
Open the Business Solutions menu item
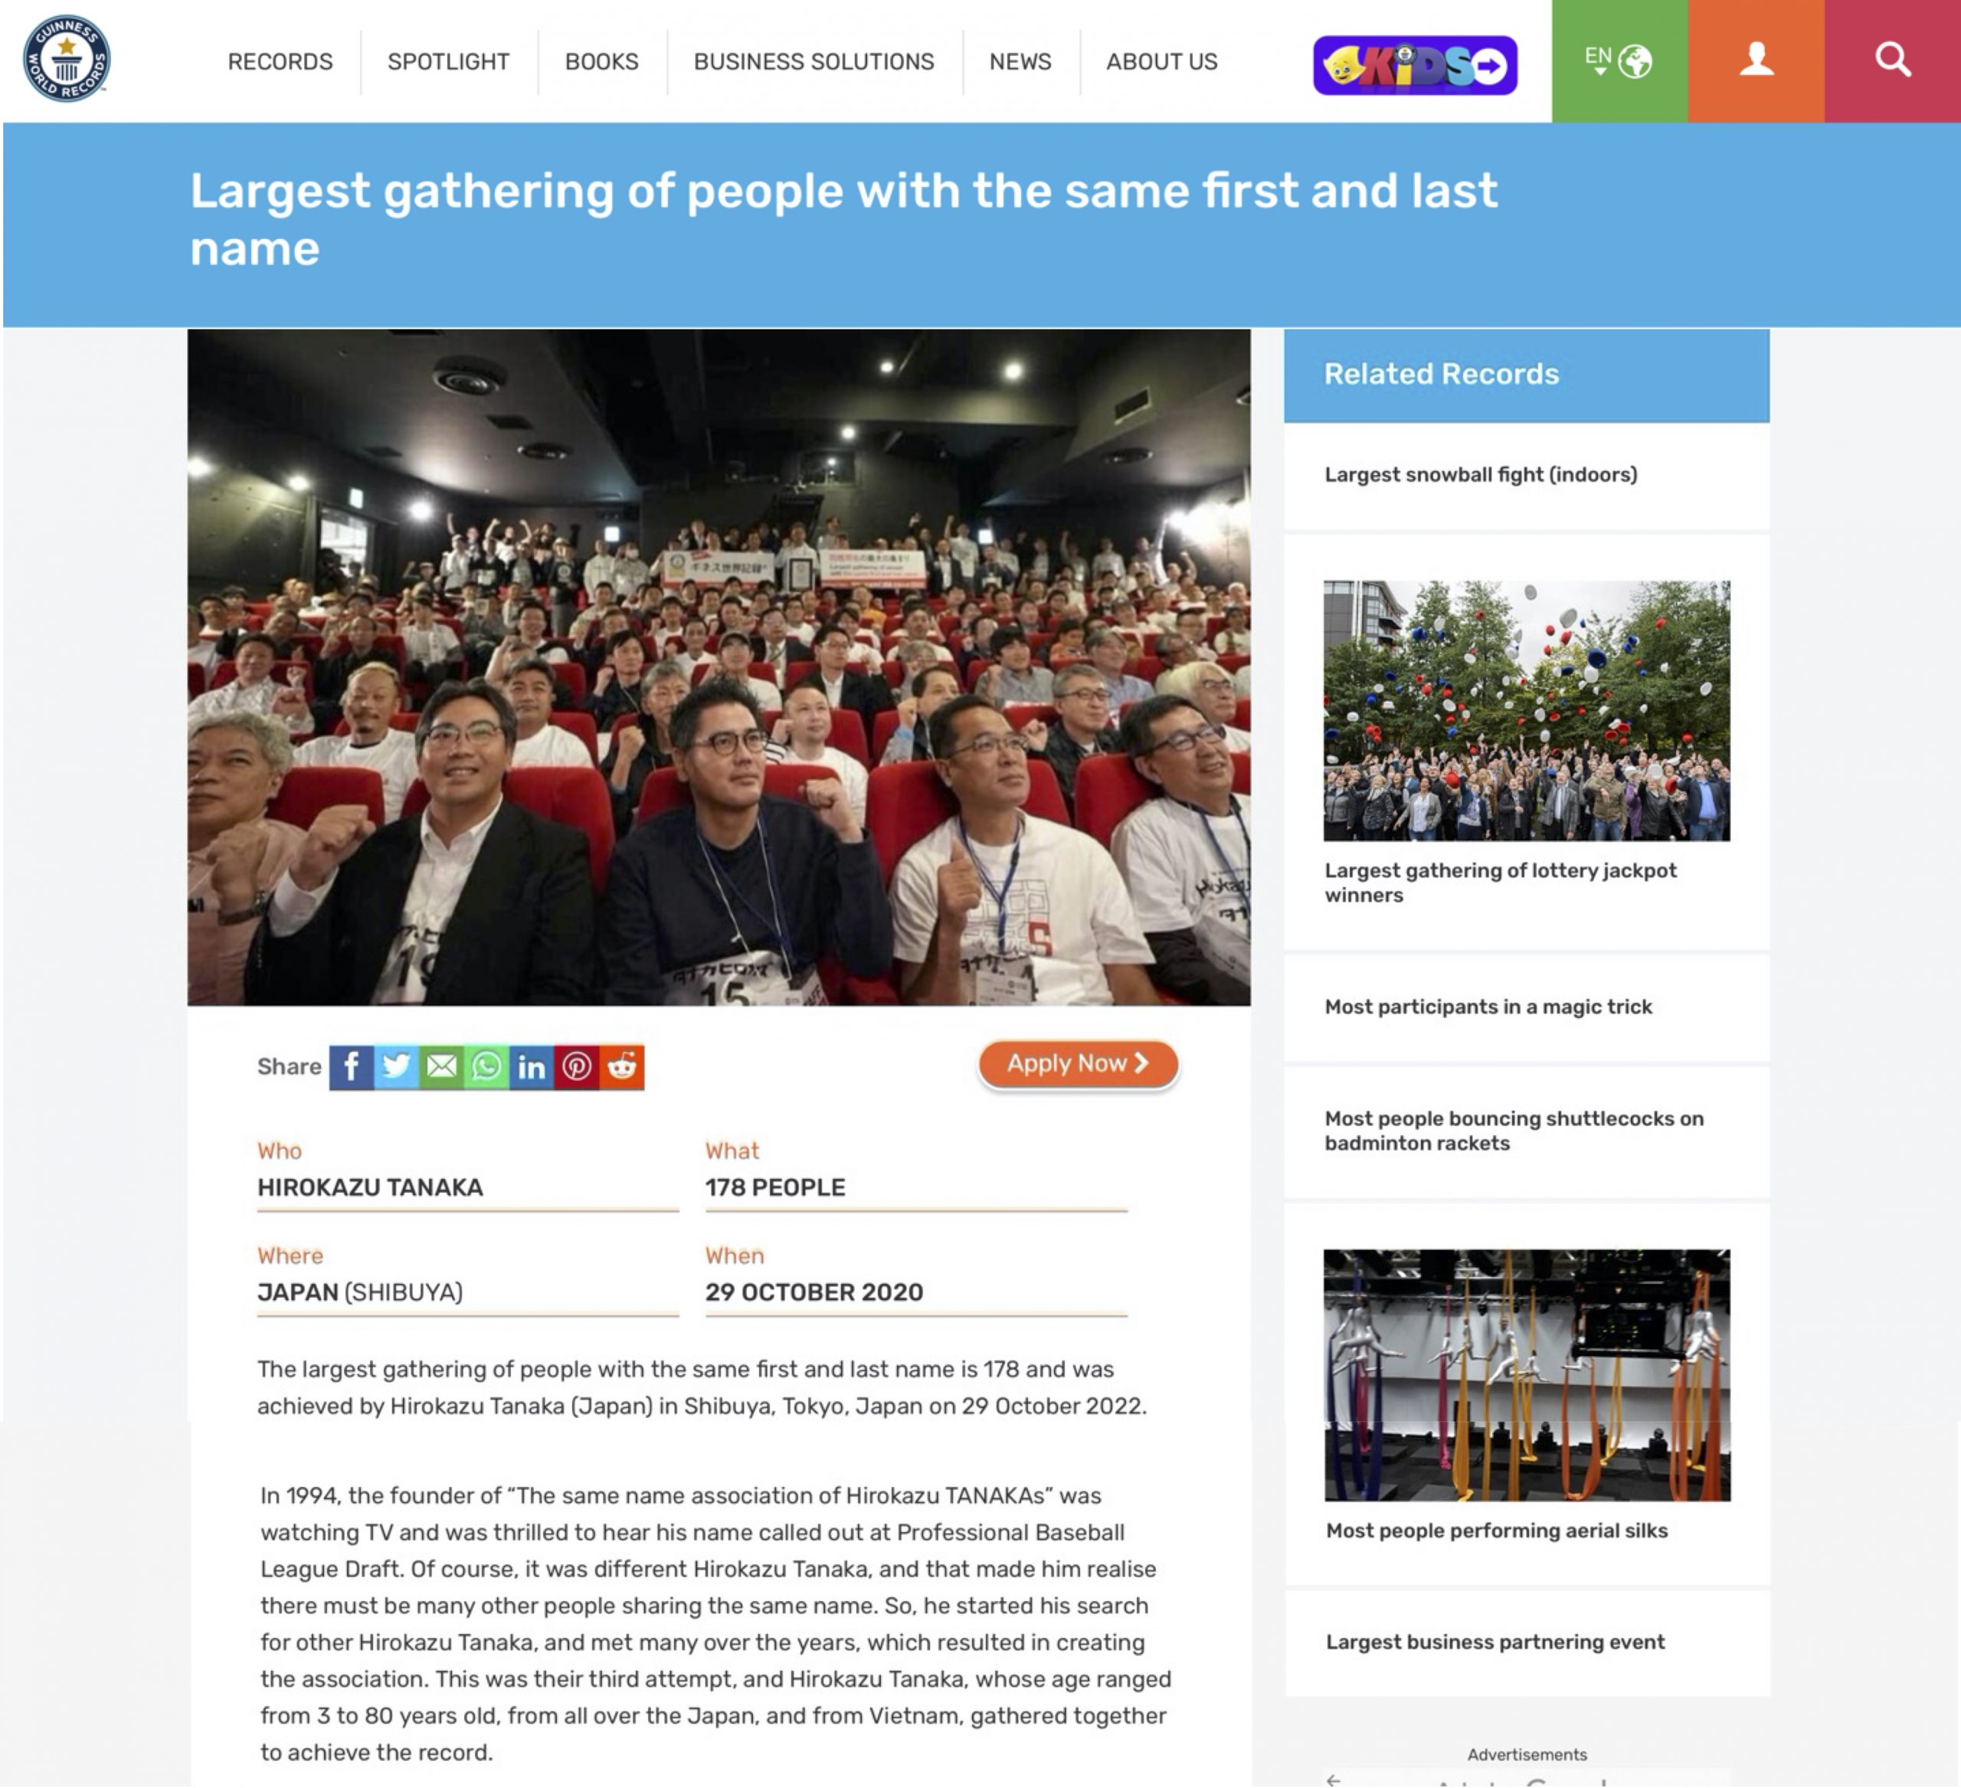click(814, 61)
